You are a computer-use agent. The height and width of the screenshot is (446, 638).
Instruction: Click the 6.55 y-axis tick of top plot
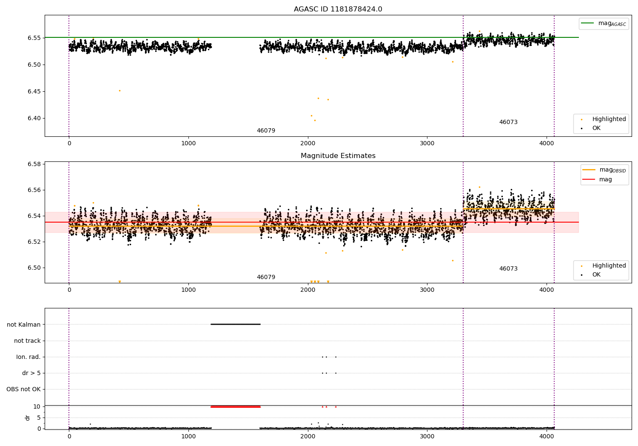pos(34,38)
